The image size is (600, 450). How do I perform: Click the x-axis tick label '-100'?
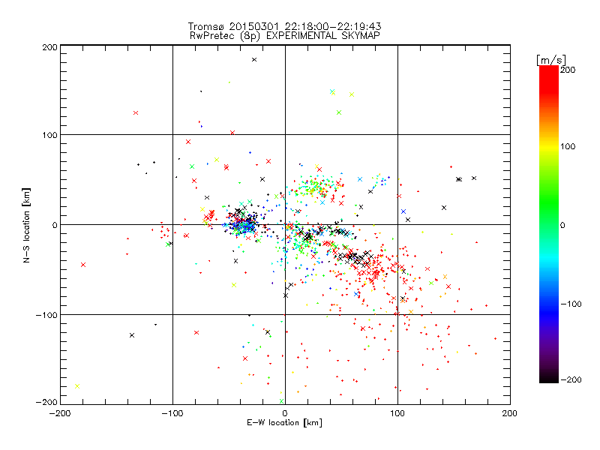pyautogui.click(x=172, y=414)
